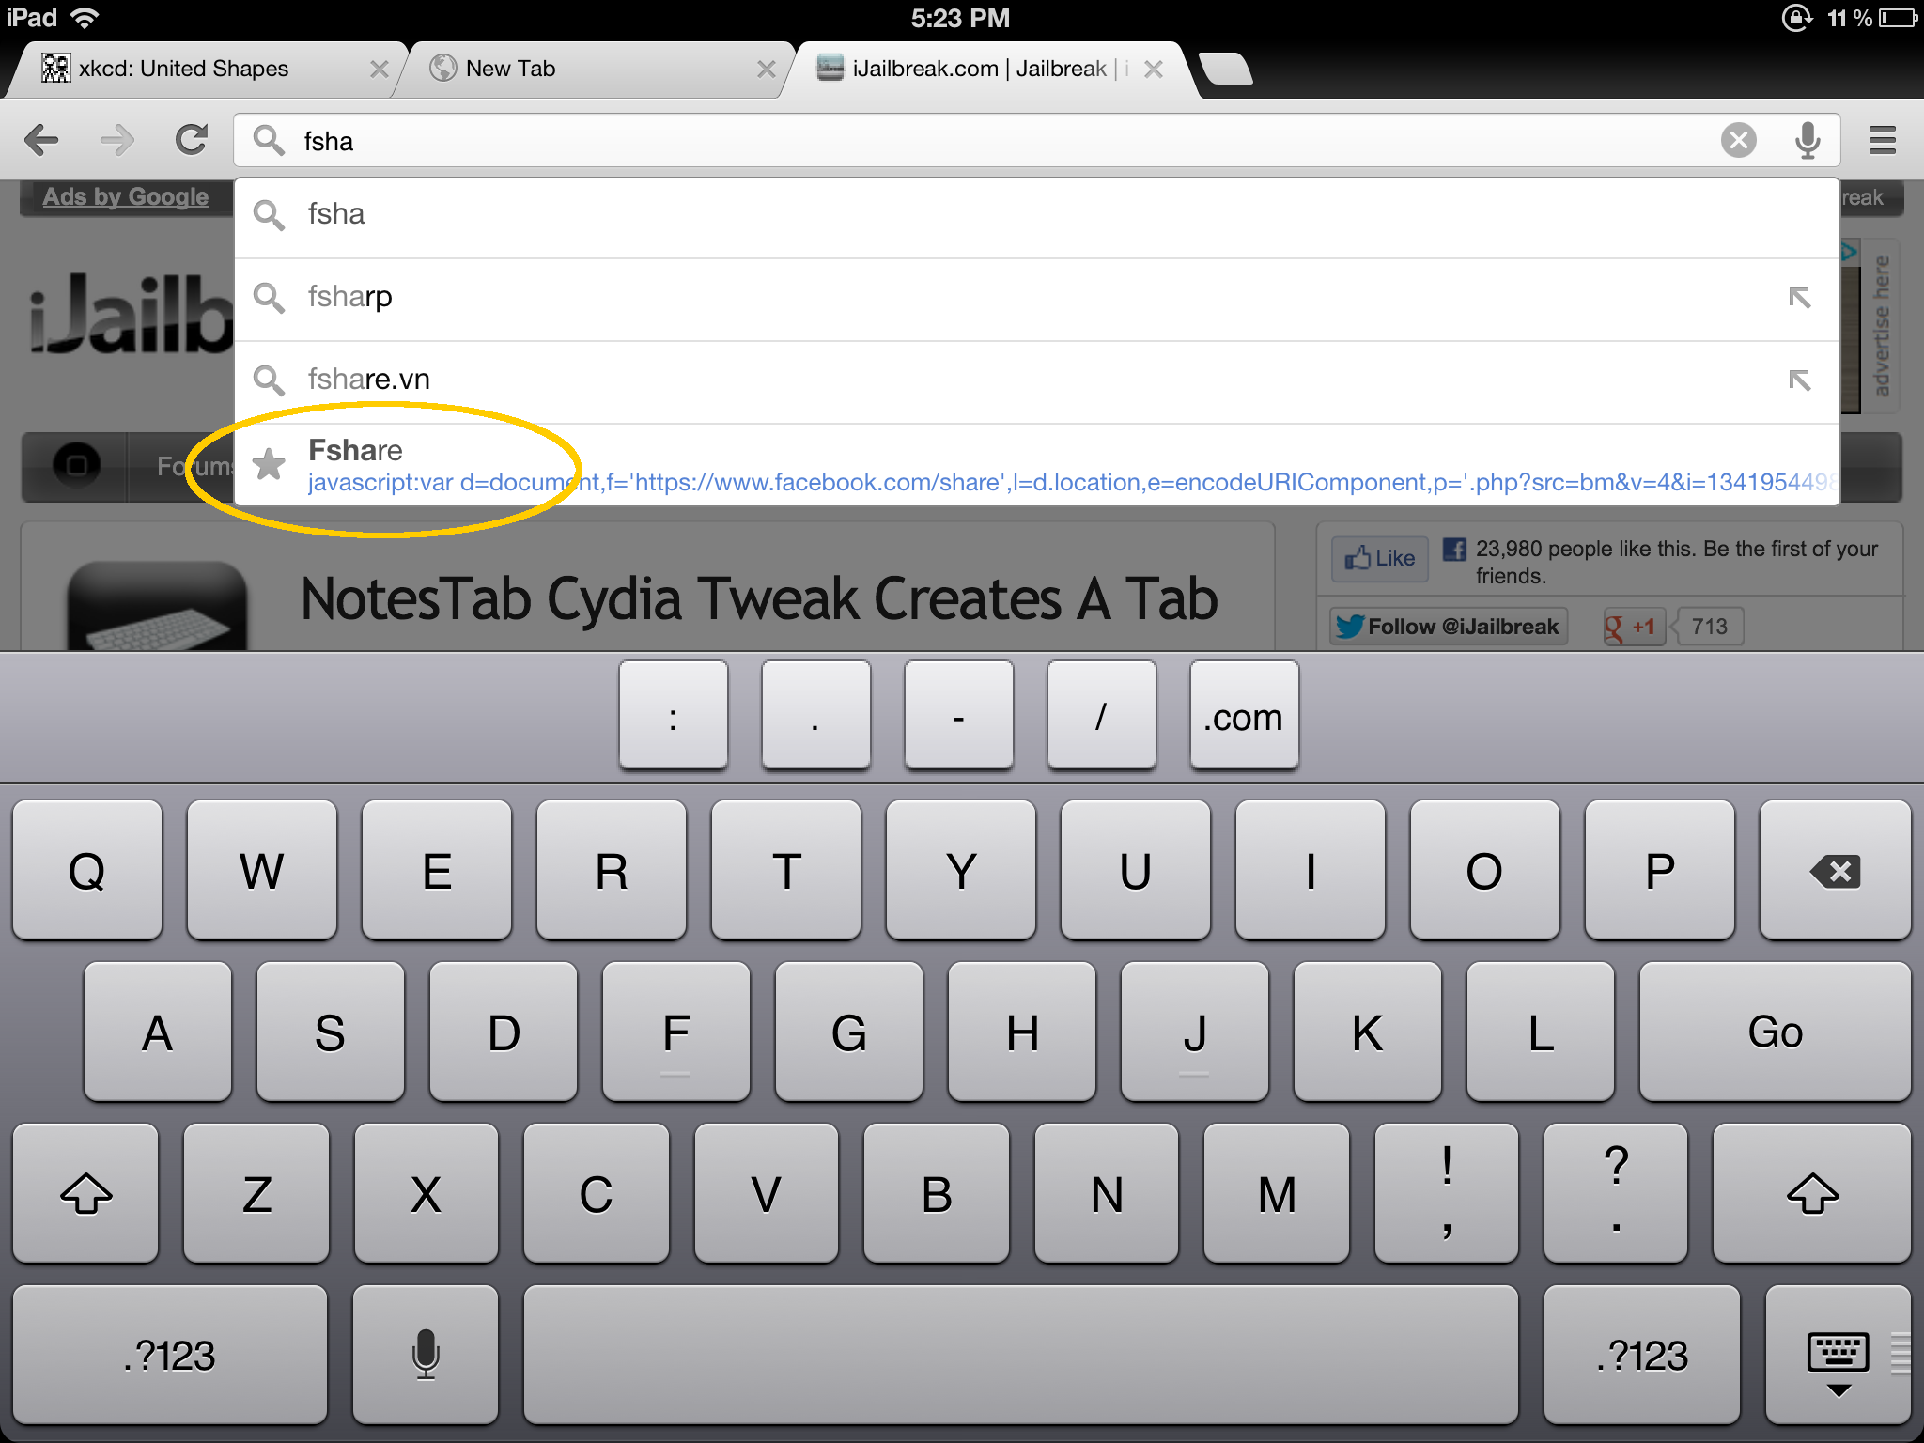Choose the 'fsharp' search suggestion
Image resolution: width=1924 pixels, height=1443 pixels.
(1036, 298)
